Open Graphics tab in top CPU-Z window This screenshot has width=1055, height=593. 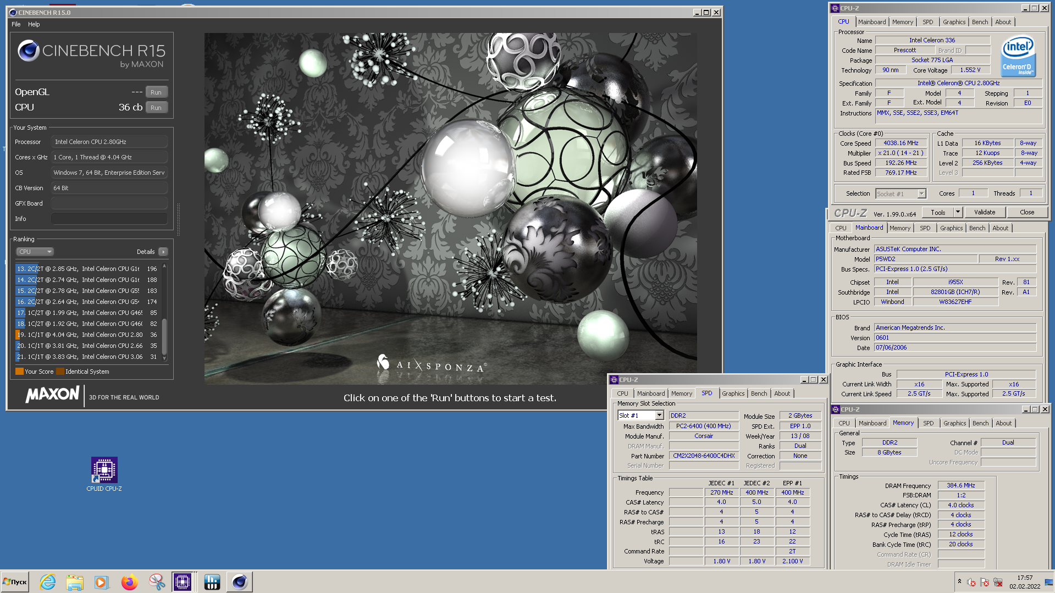[x=954, y=22]
